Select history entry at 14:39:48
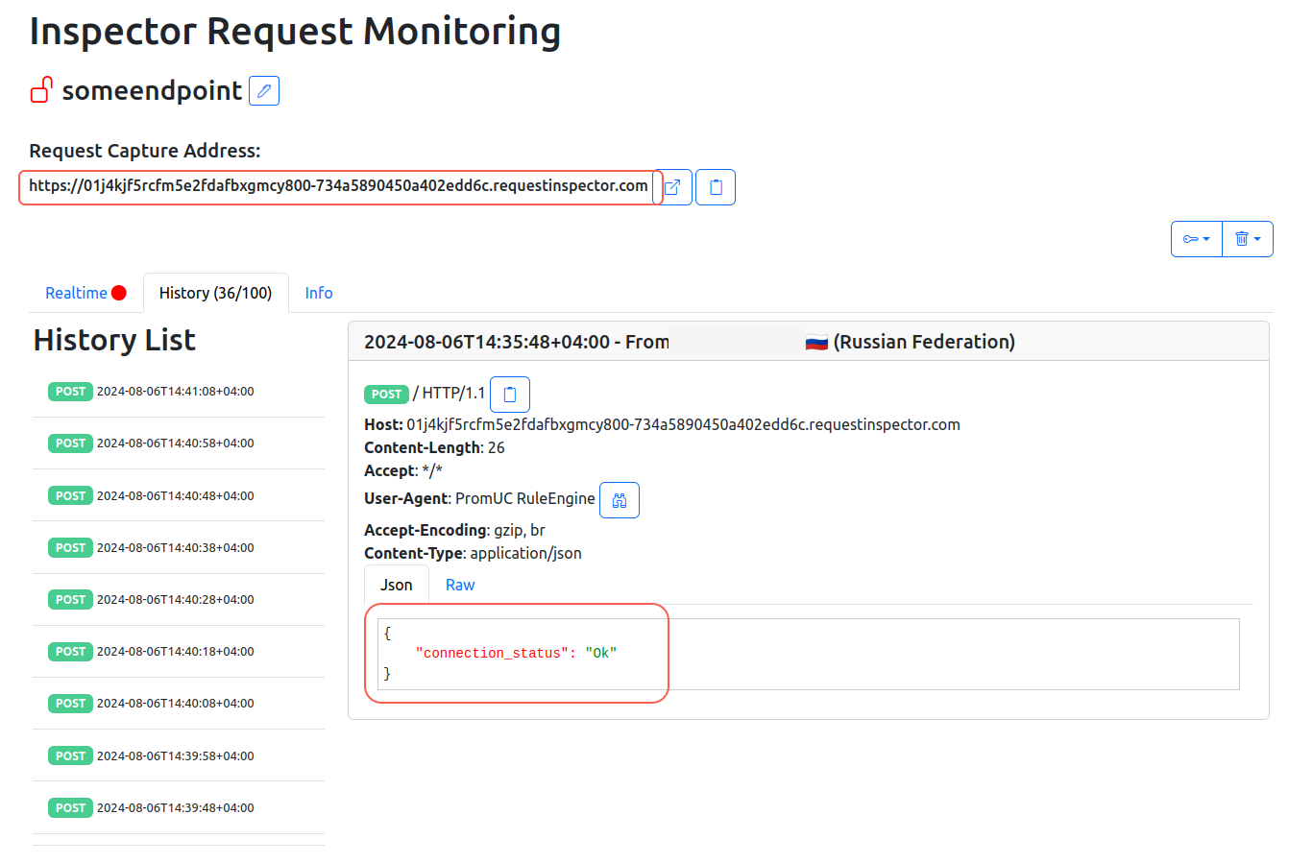1313x863 pixels. (175, 808)
